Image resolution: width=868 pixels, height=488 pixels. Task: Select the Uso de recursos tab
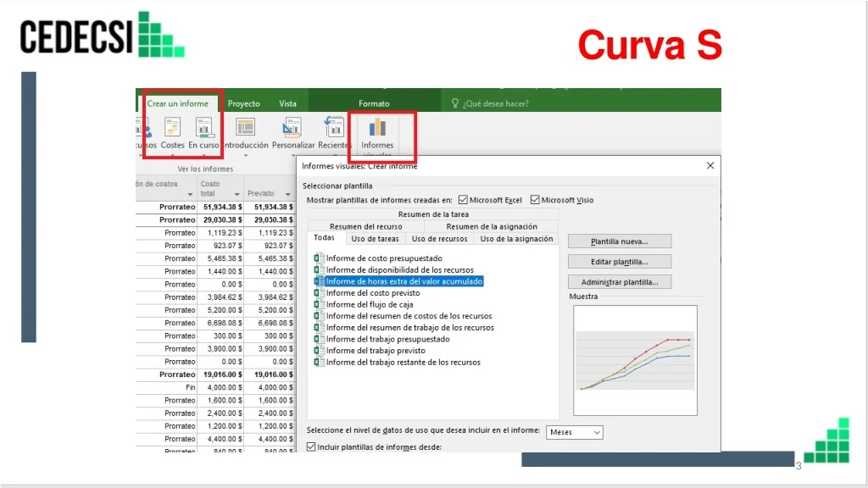coord(440,238)
